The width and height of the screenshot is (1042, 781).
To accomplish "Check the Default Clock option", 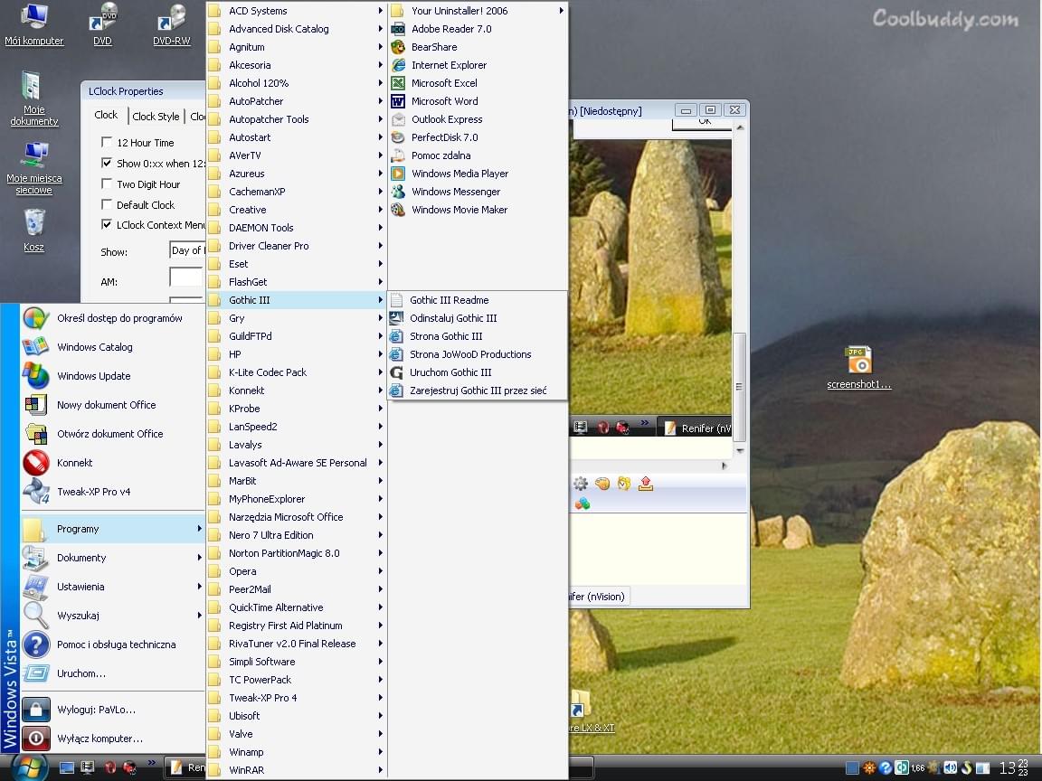I will 107,205.
